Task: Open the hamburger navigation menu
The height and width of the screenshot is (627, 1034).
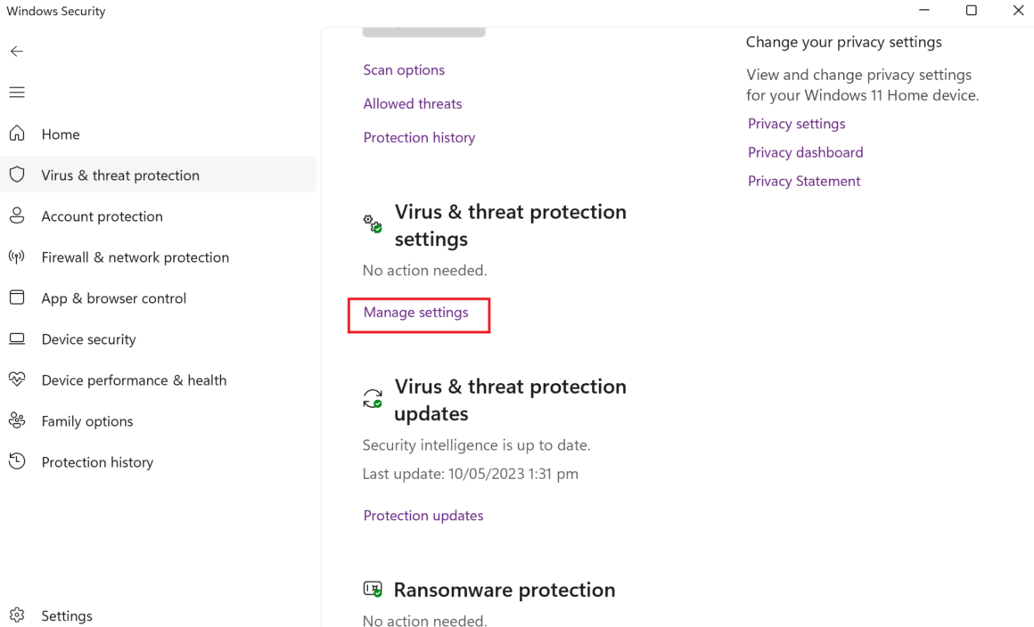Action: [x=17, y=93]
